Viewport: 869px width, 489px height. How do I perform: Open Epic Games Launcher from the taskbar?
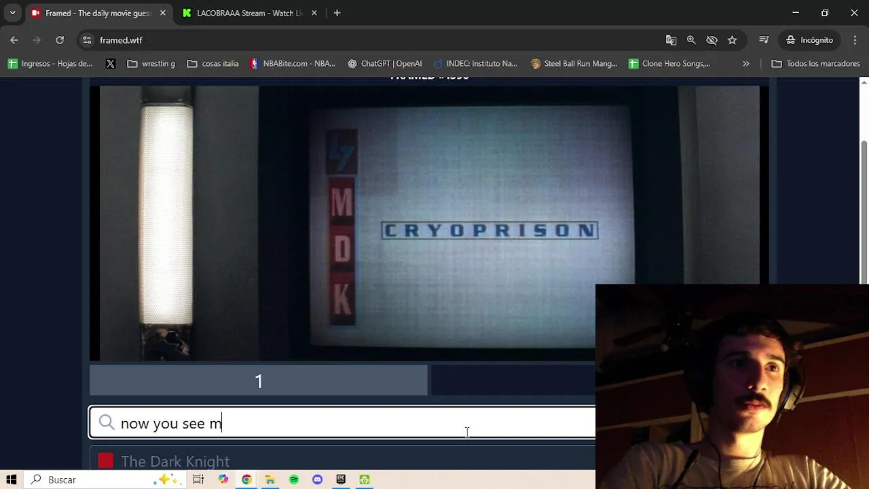click(341, 479)
